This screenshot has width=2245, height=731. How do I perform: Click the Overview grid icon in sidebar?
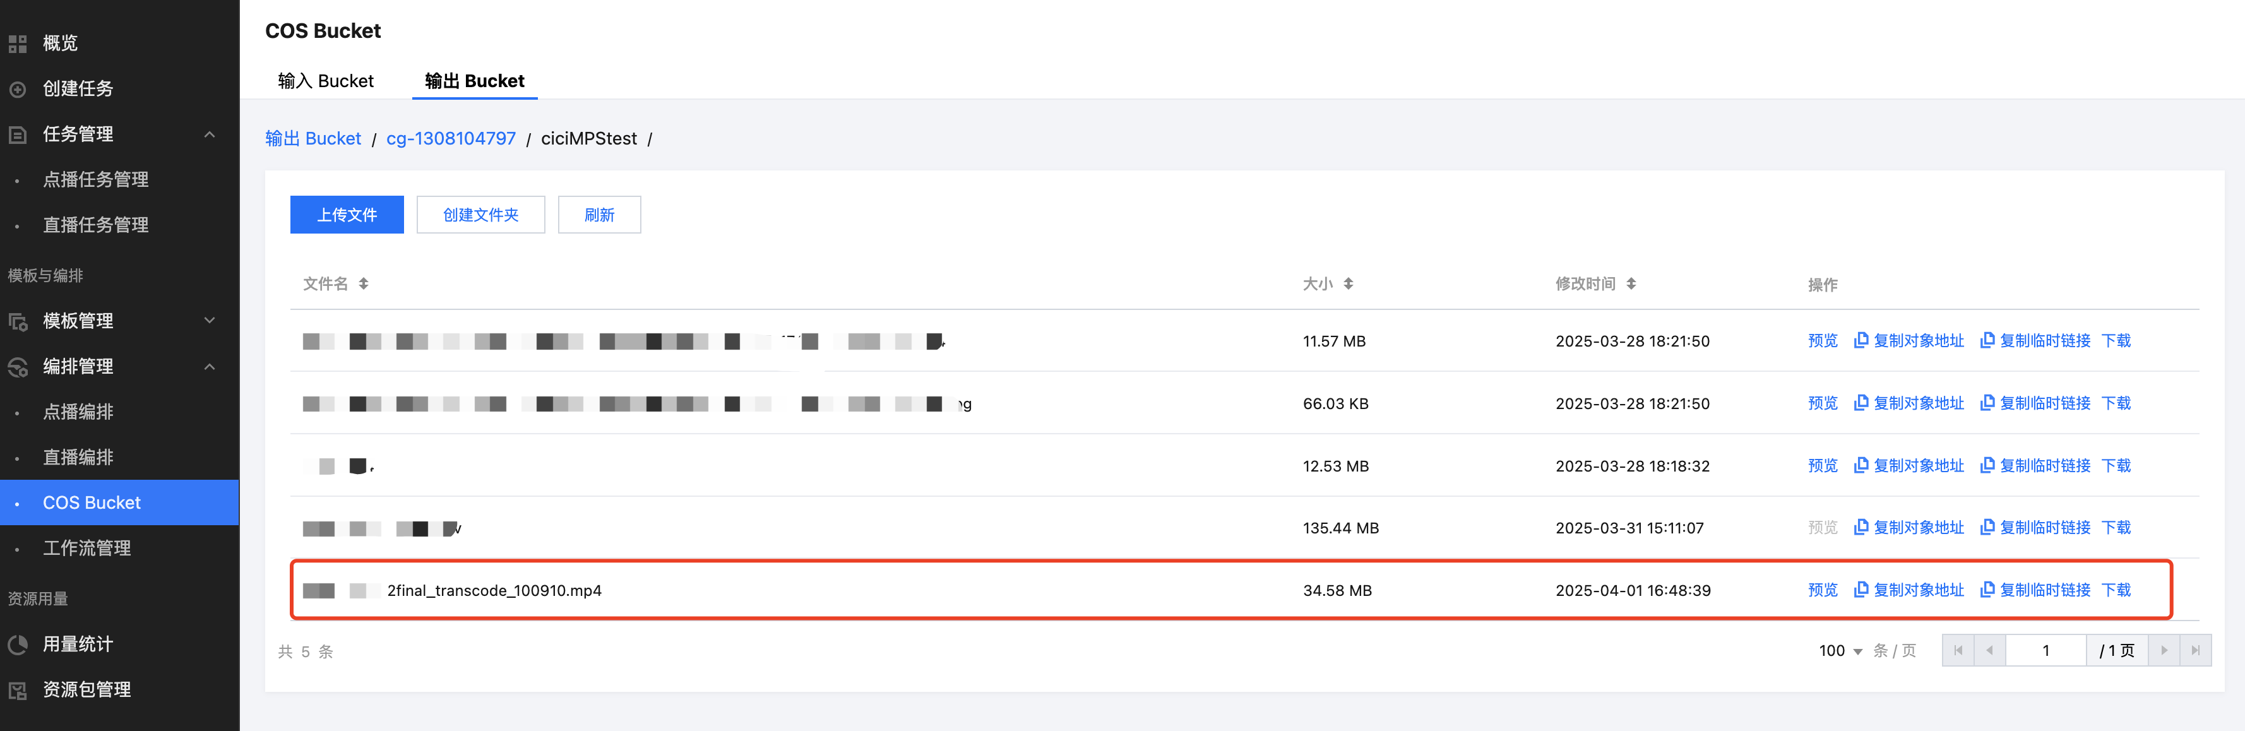(x=18, y=43)
